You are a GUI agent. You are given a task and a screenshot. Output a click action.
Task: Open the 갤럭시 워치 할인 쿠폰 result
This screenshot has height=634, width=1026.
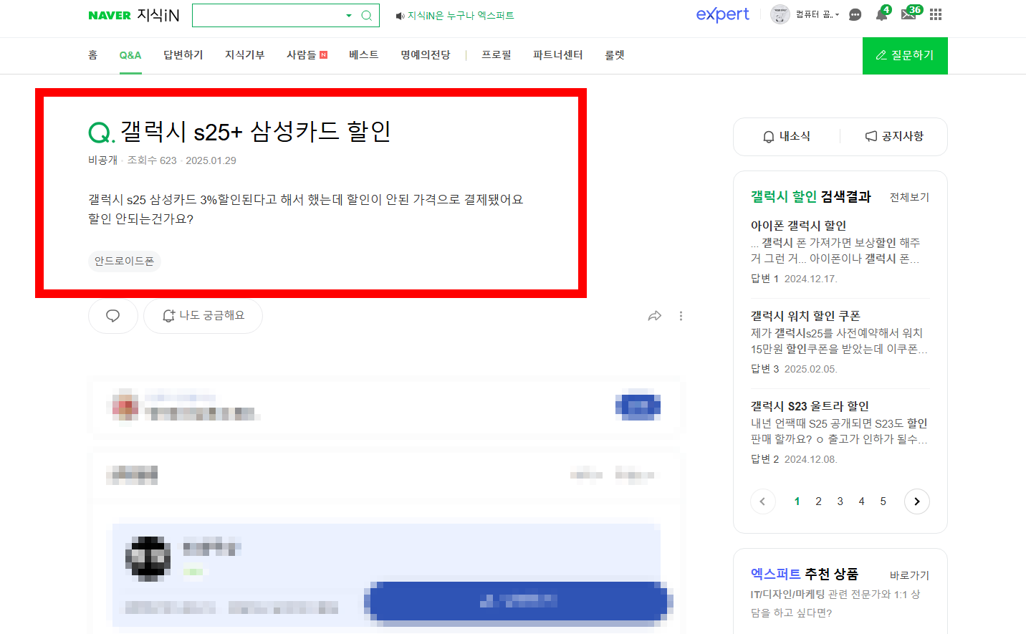(805, 316)
